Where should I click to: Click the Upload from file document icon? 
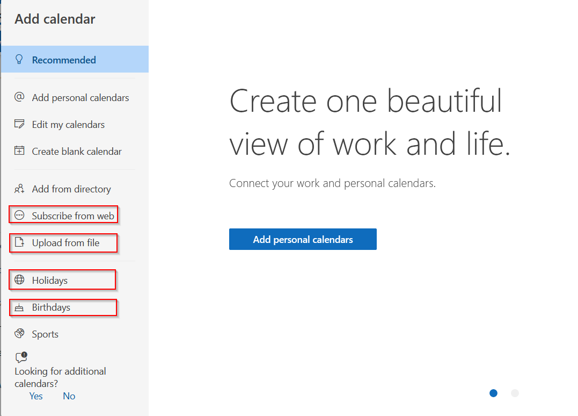pyautogui.click(x=20, y=242)
